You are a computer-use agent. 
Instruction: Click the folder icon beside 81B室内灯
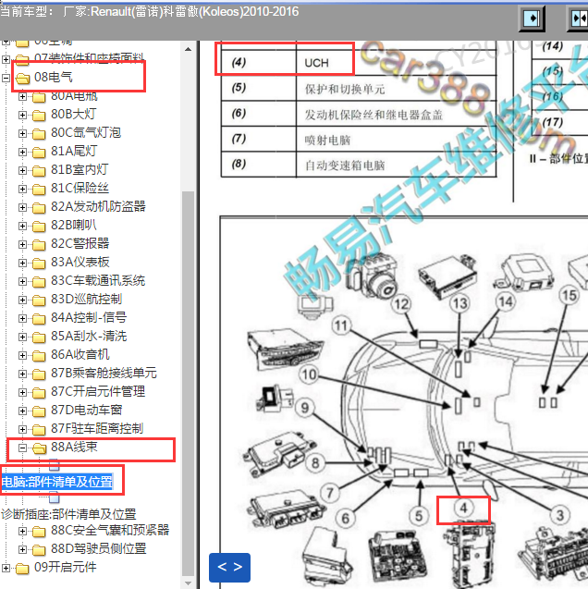(39, 170)
